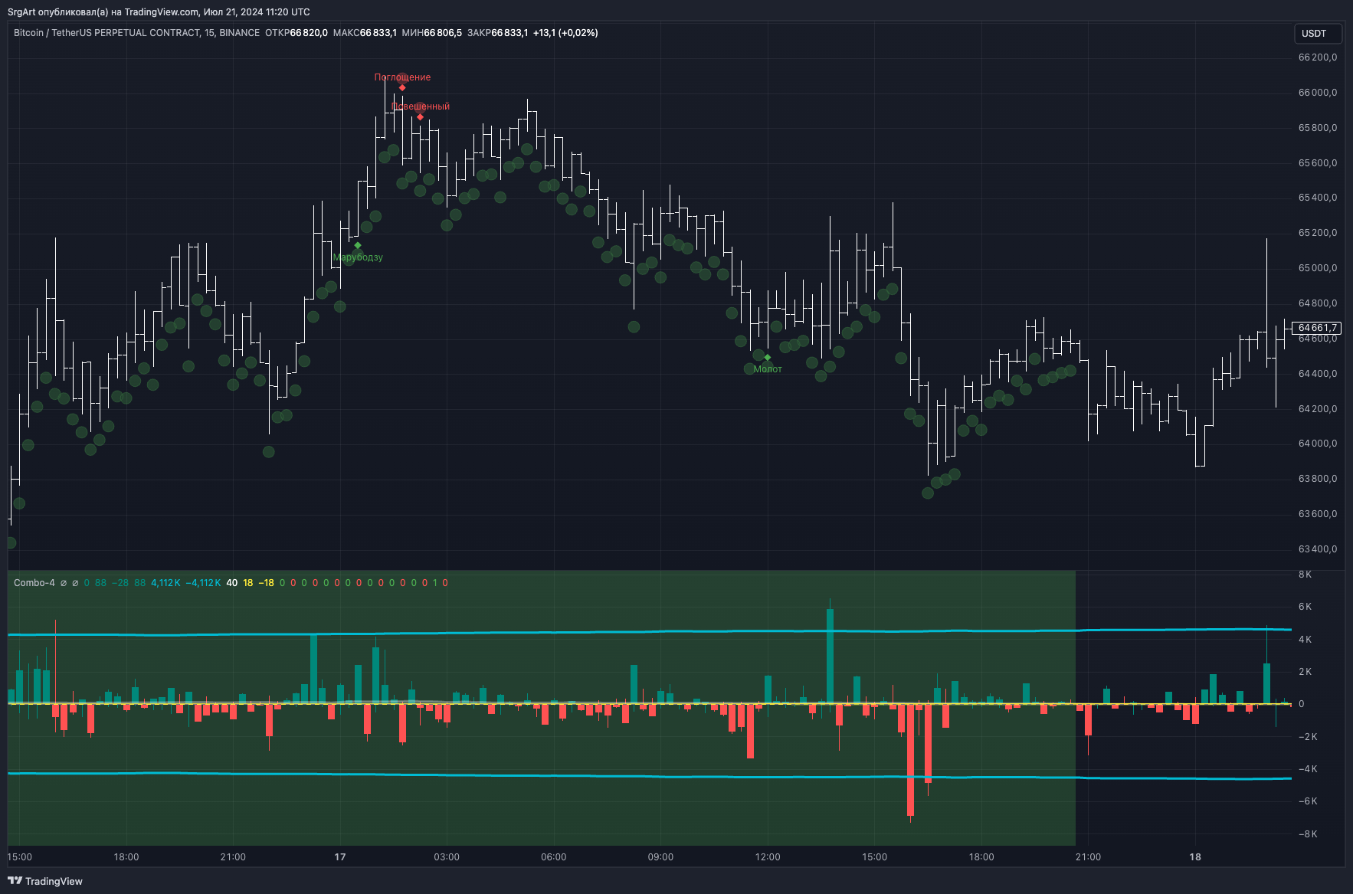Viewport: 1353px width, 894px height.
Task: Click the 06:00 time axis label
Action: point(554,857)
